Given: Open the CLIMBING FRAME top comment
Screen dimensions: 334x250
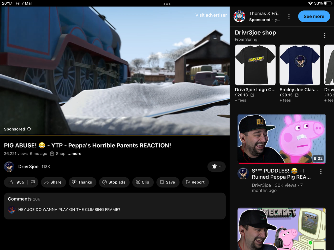Looking at the screenshot, I should click(69, 210).
